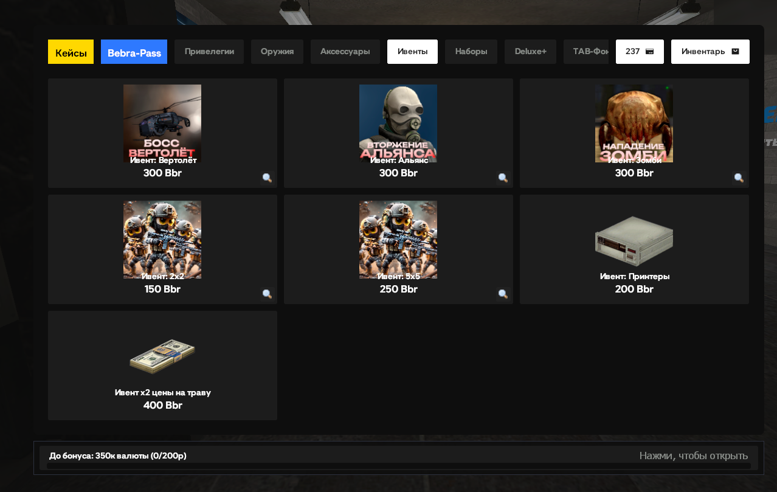Viewport: 777px width, 492px height.
Task: Click the Ивент: Принтеры label
Action: coord(635,276)
